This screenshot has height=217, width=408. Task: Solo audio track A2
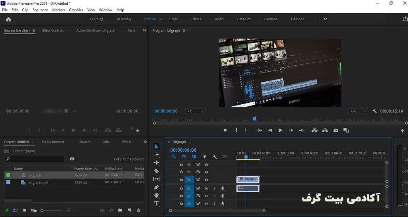tap(215, 196)
